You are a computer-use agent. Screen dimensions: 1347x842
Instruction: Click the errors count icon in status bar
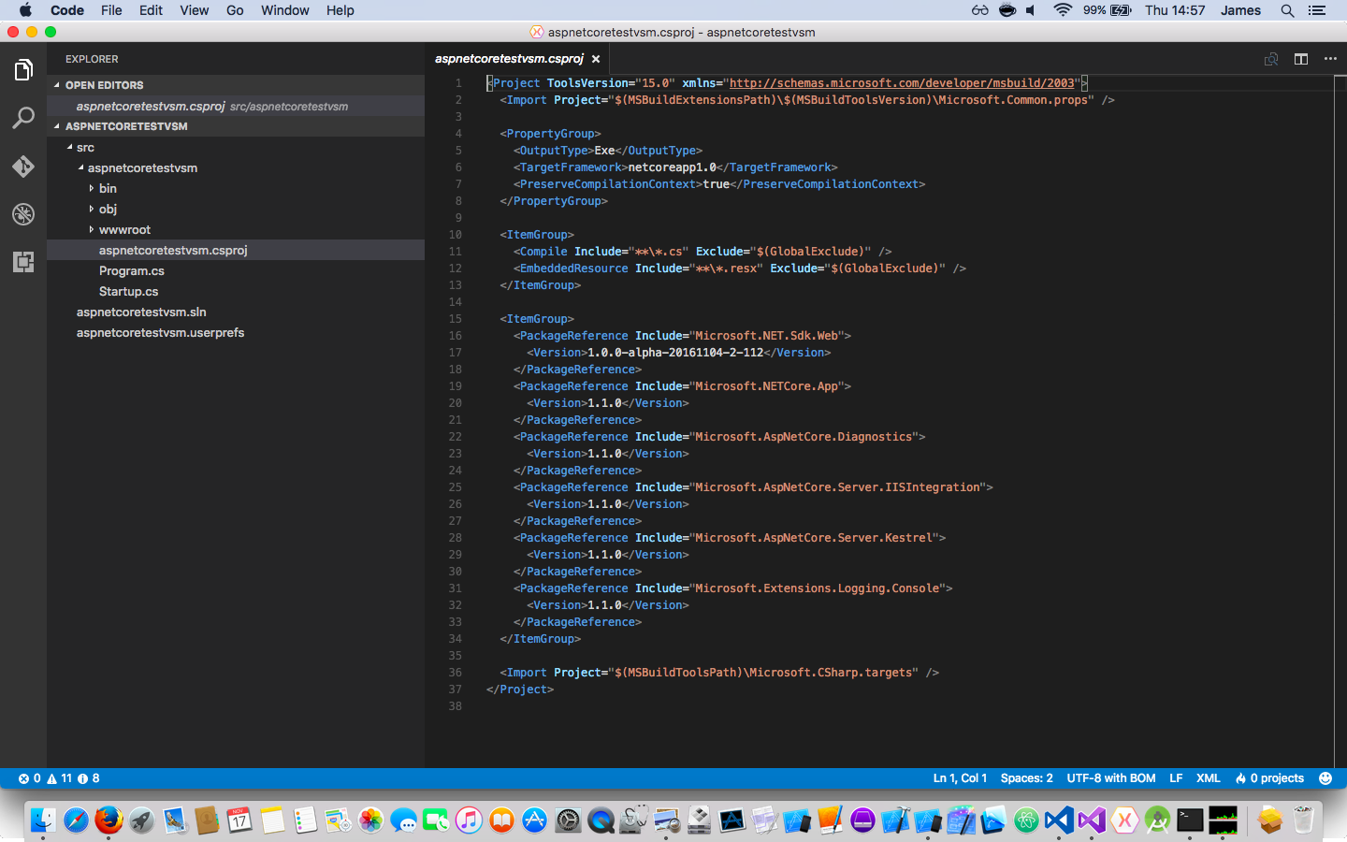(x=29, y=778)
